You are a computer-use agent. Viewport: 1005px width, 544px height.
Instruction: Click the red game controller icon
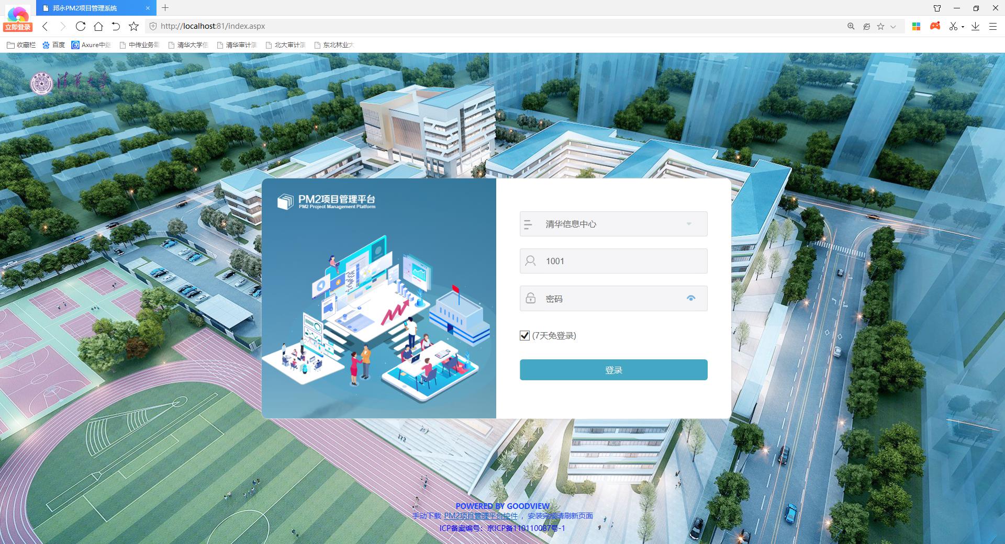[x=935, y=26]
